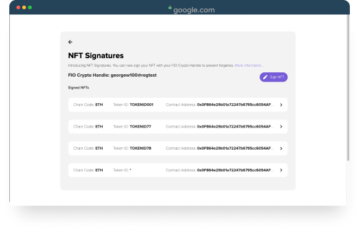Close the window with the red button

[18, 7]
